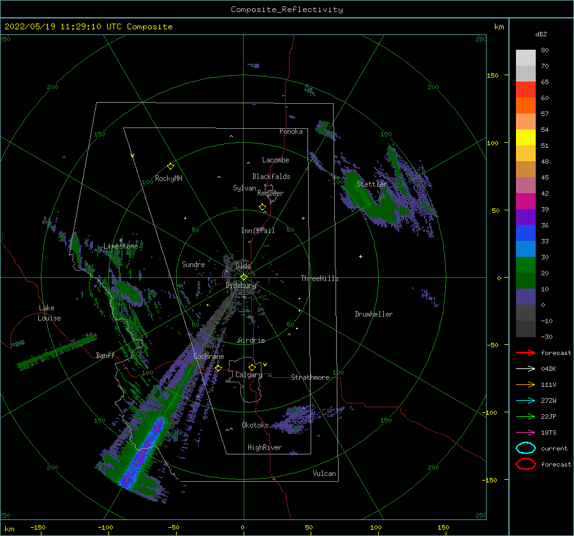Image resolution: width=574 pixels, height=536 pixels.
Task: Click the blue 33-36 dBZ swatch
Action: pos(526,233)
